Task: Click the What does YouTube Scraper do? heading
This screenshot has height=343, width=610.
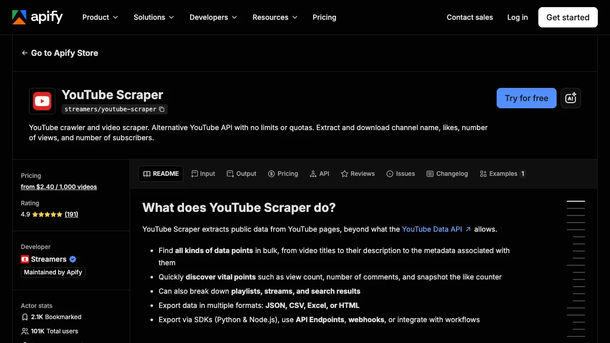Action: (239, 208)
